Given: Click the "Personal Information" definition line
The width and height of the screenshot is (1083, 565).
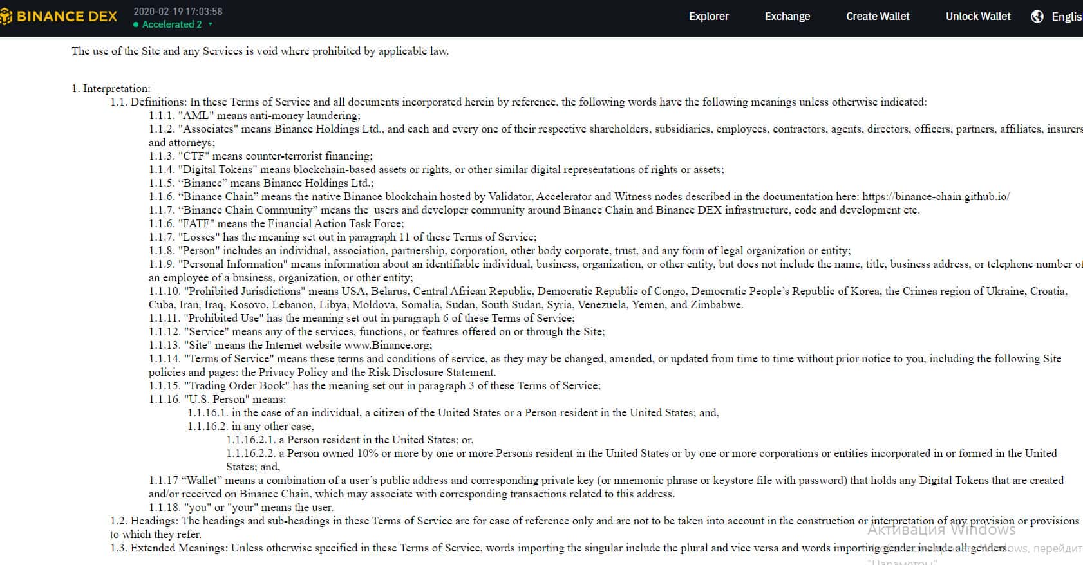Looking at the screenshot, I should pyautogui.click(x=616, y=271).
